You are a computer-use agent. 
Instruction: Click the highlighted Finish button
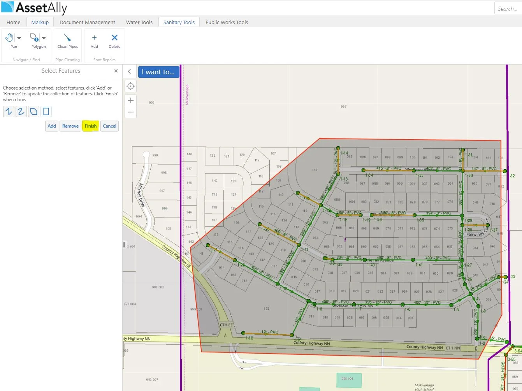coord(90,126)
